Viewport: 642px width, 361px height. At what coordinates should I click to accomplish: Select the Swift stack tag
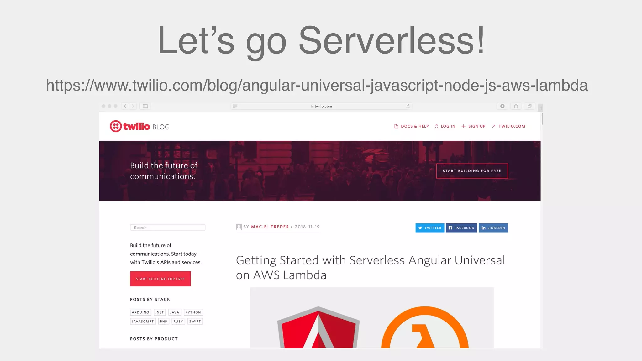pos(195,322)
